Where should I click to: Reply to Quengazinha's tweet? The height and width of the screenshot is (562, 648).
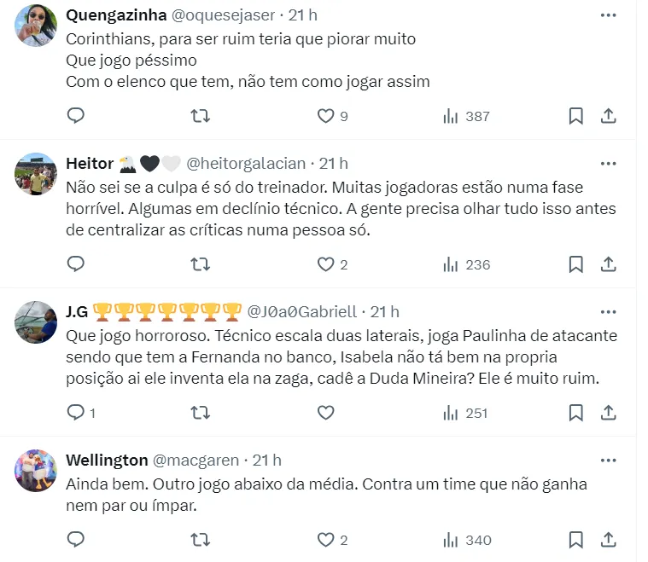point(76,116)
